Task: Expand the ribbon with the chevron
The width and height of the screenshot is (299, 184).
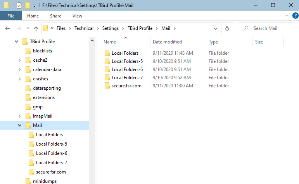Action: tap(287, 16)
